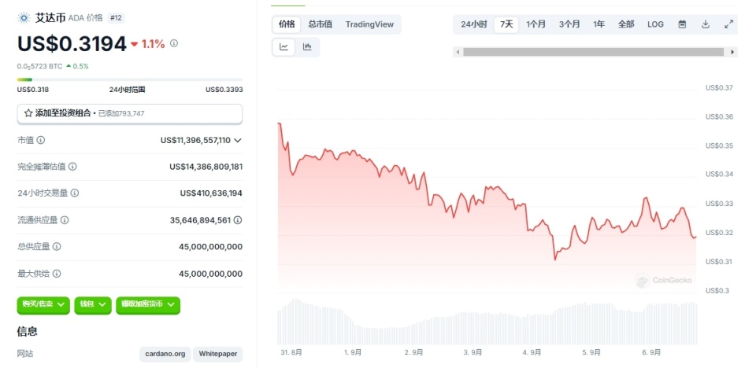Toggle LOG scale on chart
This screenshot has height=368, width=756.
(x=655, y=24)
